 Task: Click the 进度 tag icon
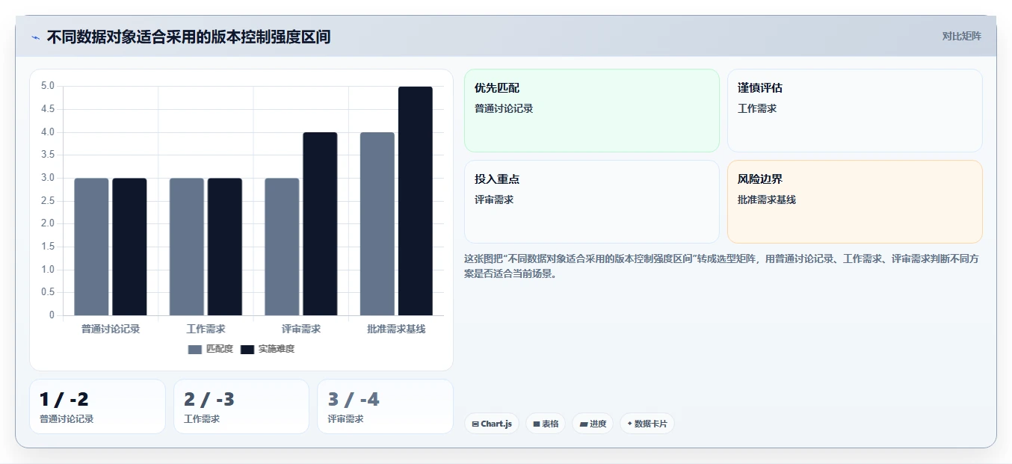point(584,424)
